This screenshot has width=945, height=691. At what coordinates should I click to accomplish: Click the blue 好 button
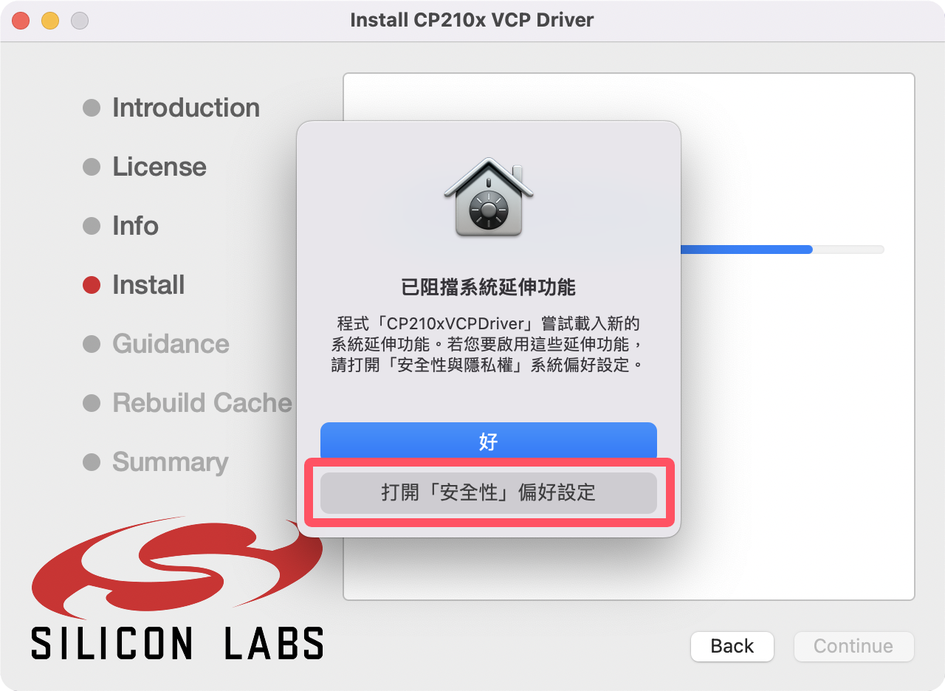489,441
